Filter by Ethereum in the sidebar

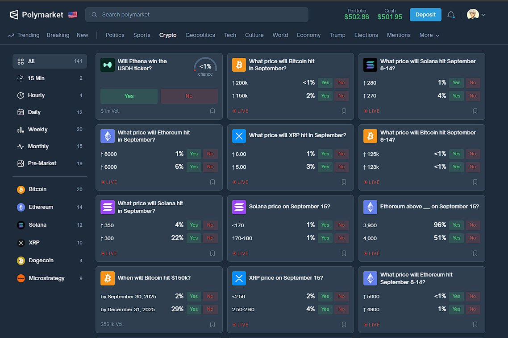[x=50, y=207]
